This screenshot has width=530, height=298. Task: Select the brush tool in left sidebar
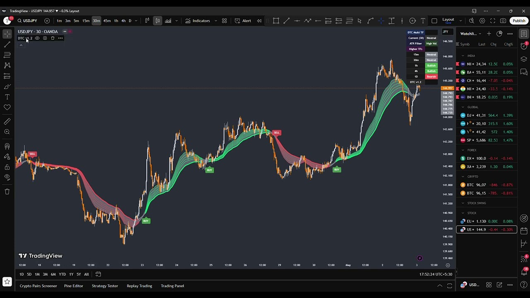(x=7, y=87)
